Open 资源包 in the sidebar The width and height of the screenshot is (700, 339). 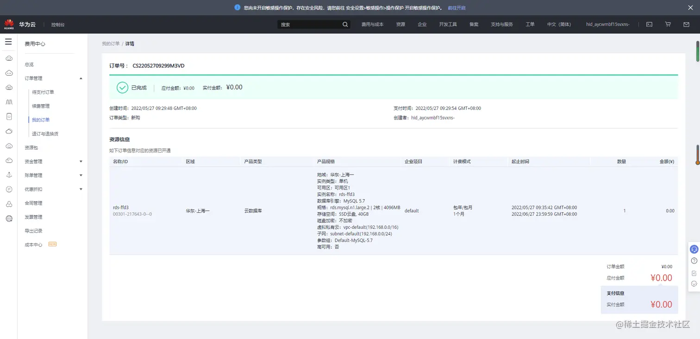click(x=31, y=148)
